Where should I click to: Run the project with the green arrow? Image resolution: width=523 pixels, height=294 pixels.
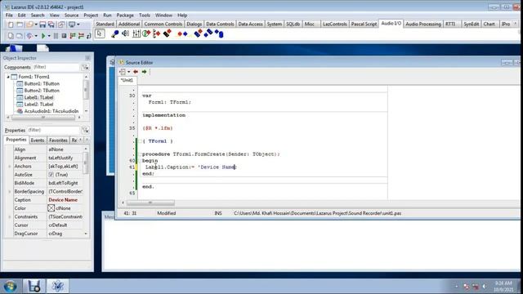tap(43, 36)
